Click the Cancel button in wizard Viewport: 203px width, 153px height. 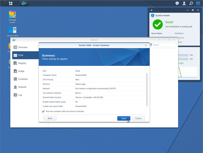pyautogui.click(x=138, y=118)
